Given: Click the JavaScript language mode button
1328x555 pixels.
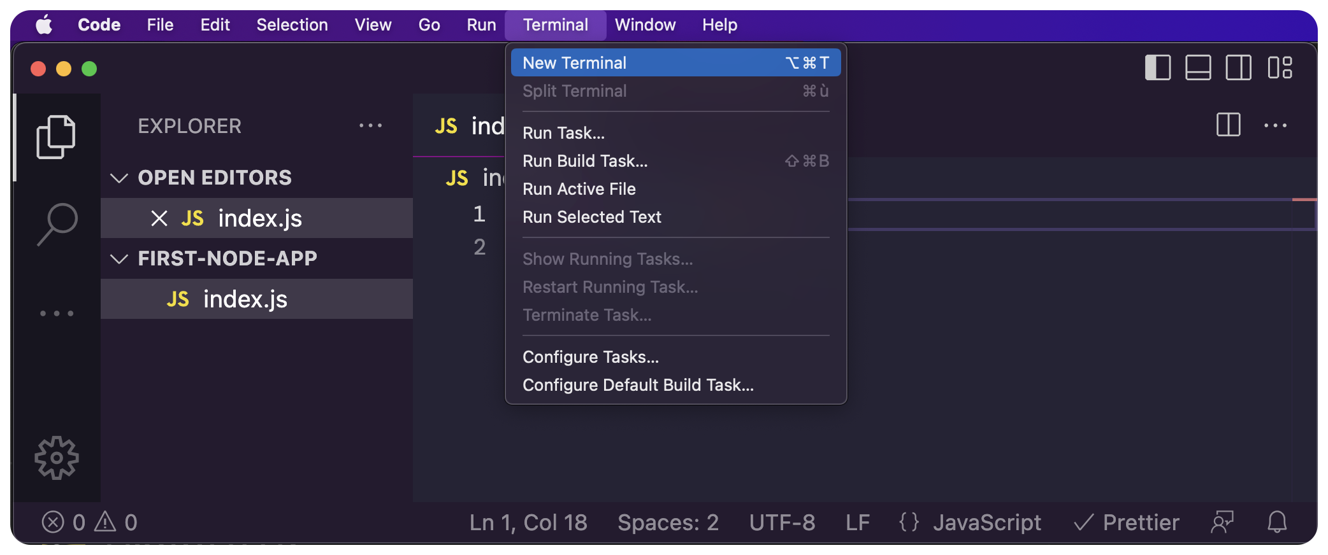Looking at the screenshot, I should (986, 522).
